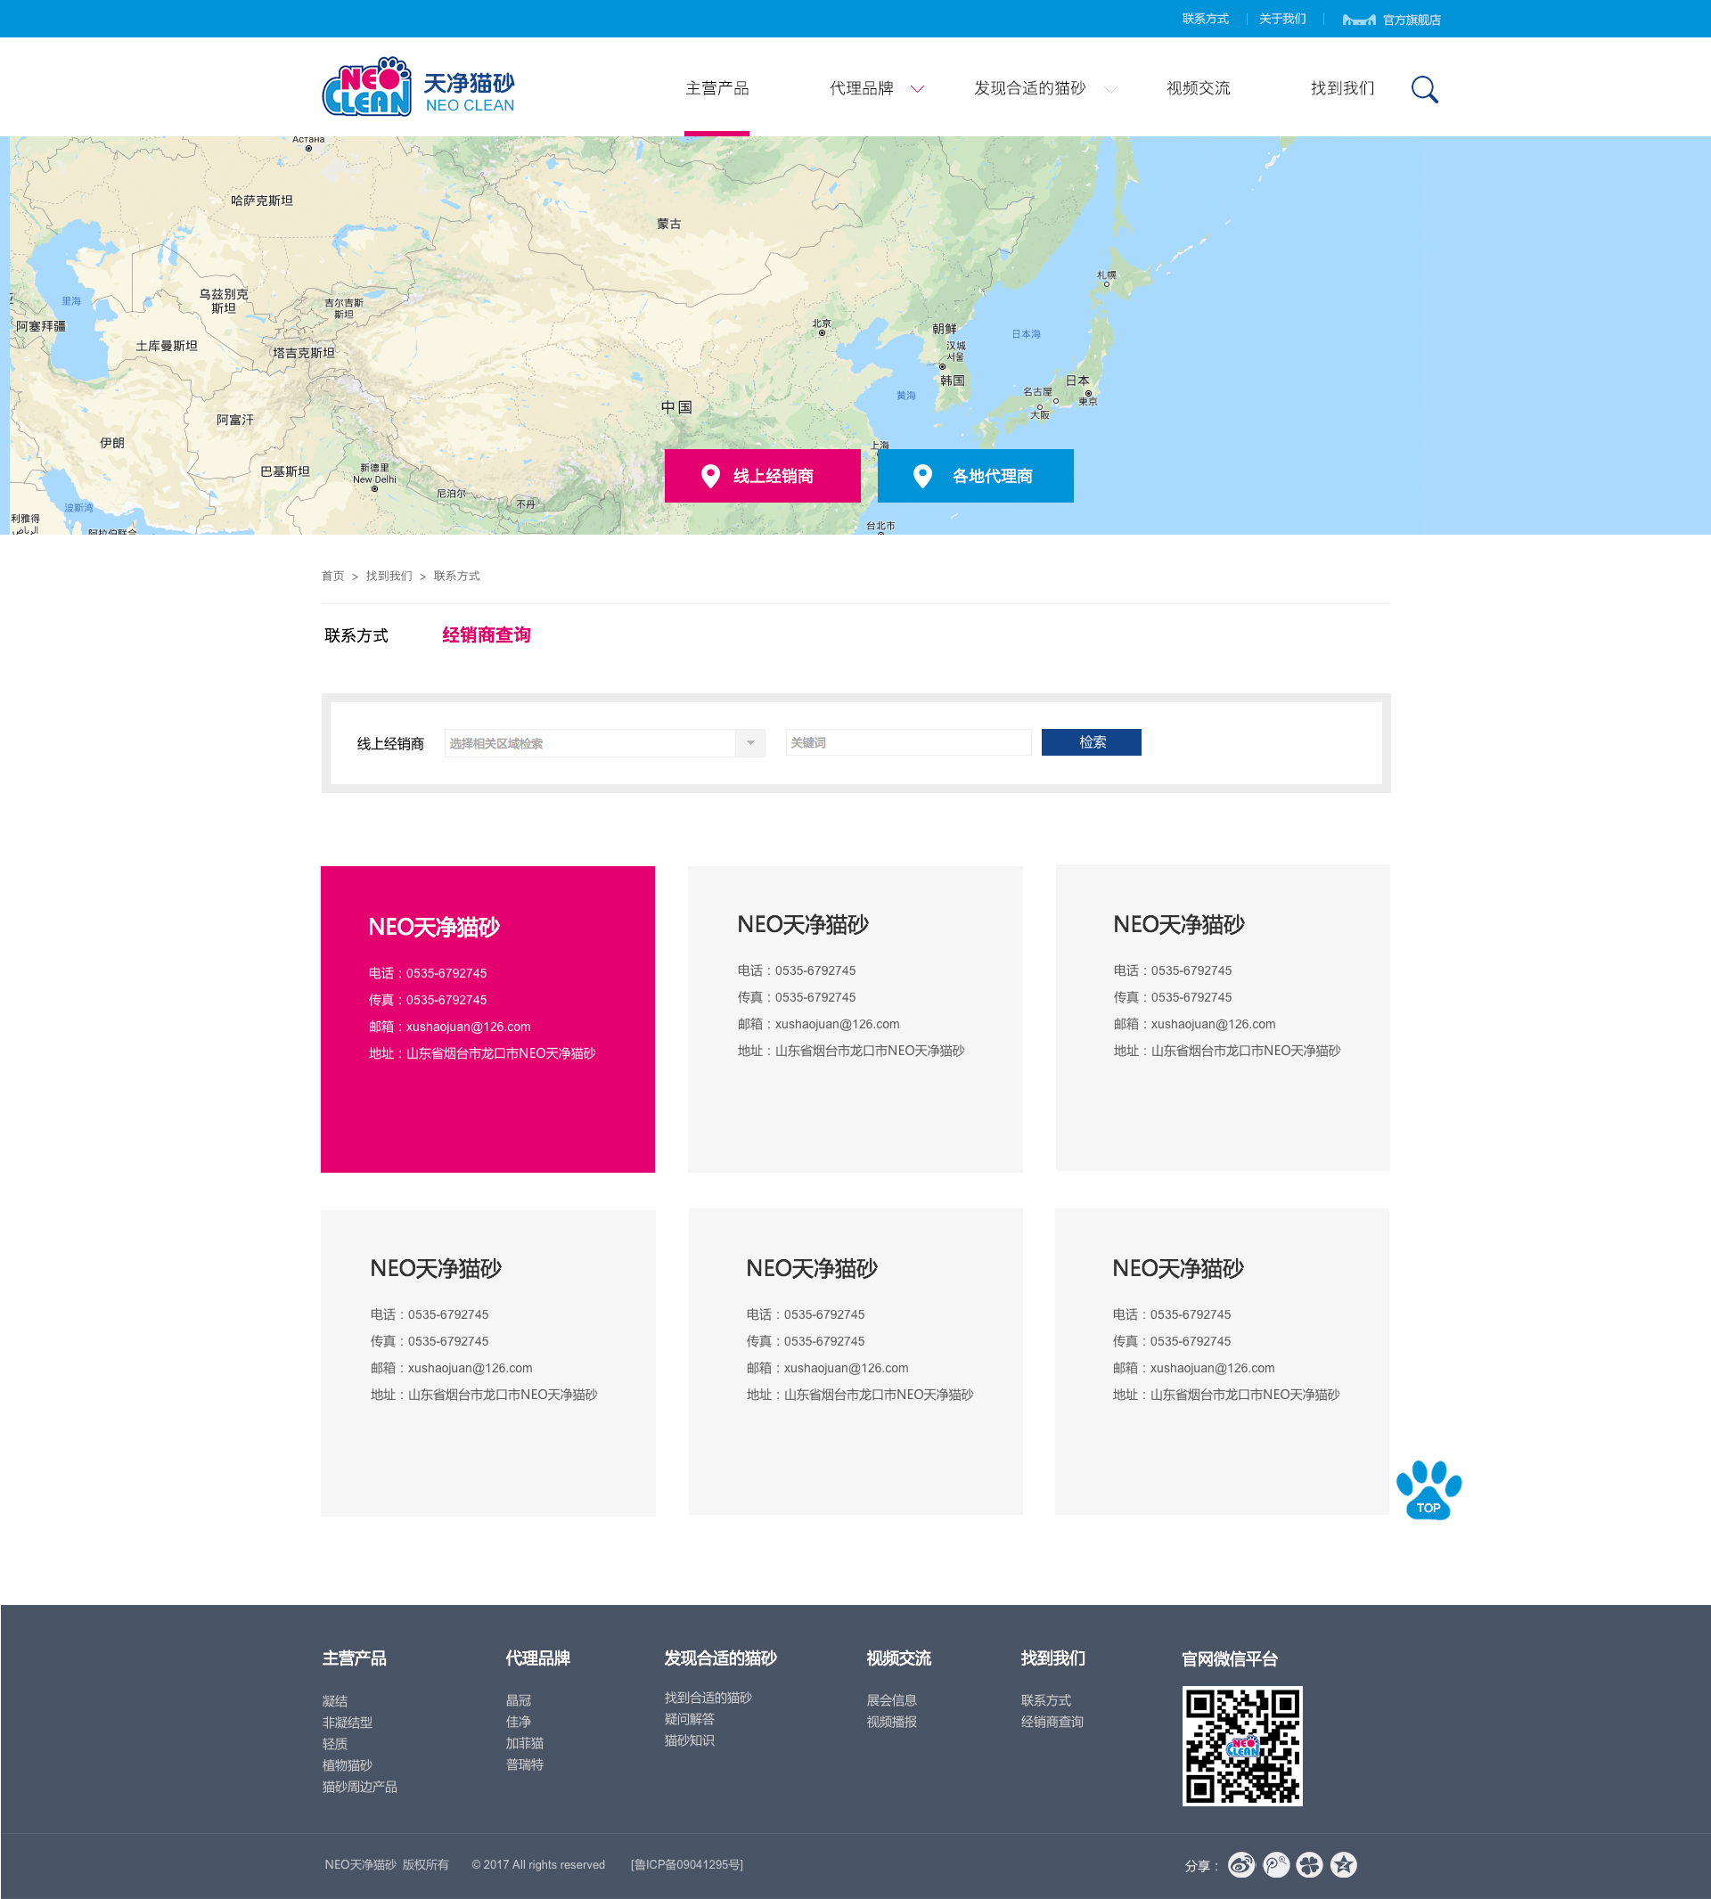Viewport: 1711px width, 1899px height.
Task: Click 首页 in the breadcrumb
Action: [332, 577]
